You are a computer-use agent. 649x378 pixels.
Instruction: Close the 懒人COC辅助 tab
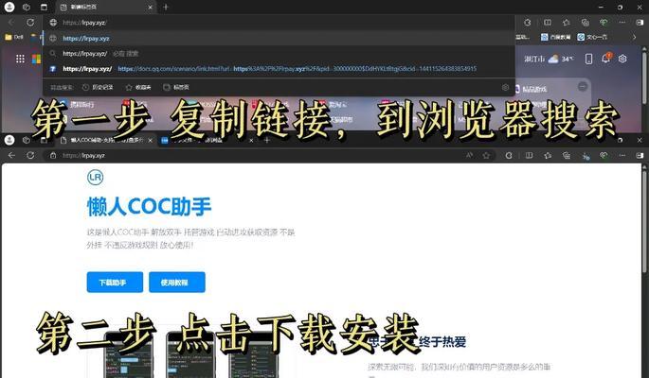click(151, 140)
